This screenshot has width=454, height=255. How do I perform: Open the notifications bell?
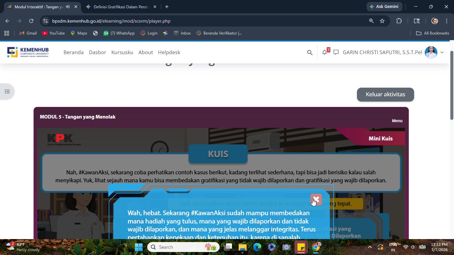(325, 52)
